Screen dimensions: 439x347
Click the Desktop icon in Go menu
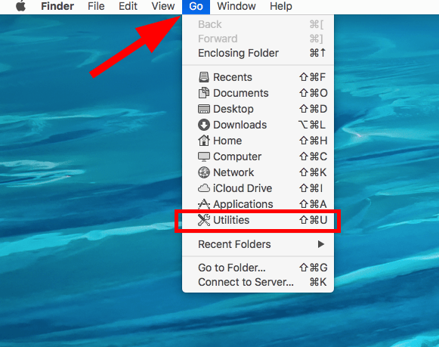(x=204, y=109)
